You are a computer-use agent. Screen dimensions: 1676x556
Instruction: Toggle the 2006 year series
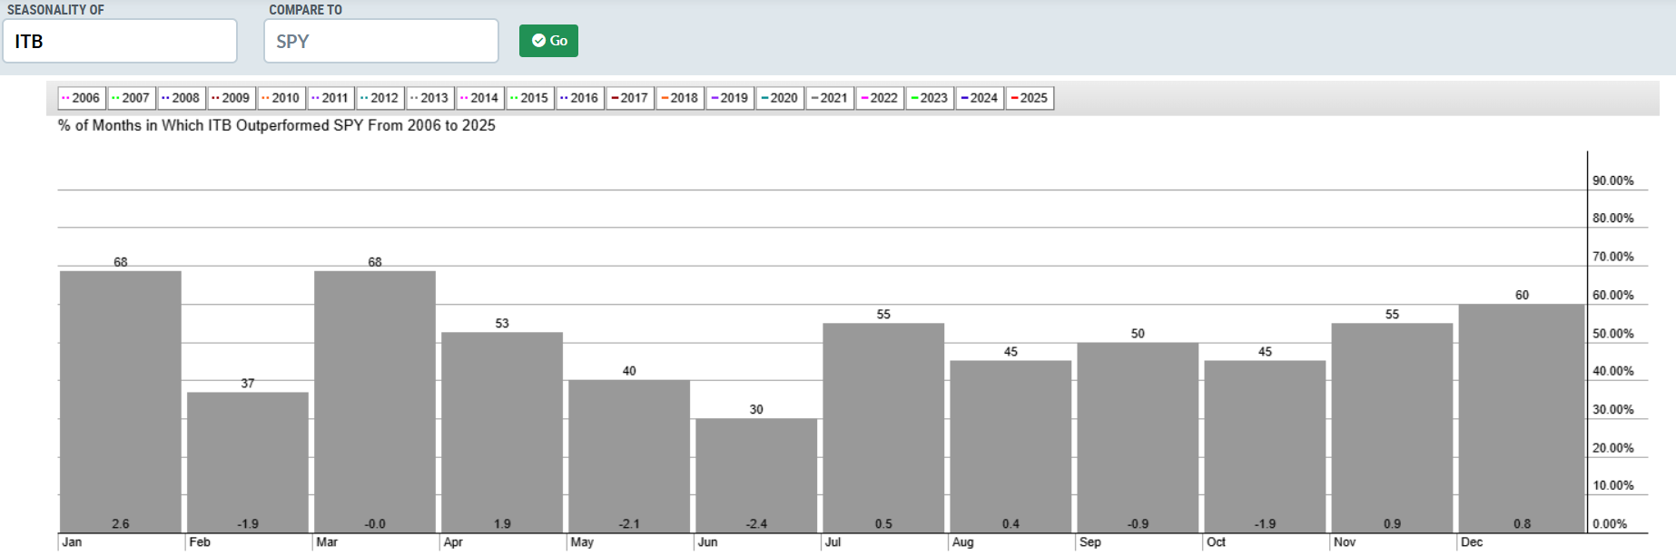click(x=81, y=98)
